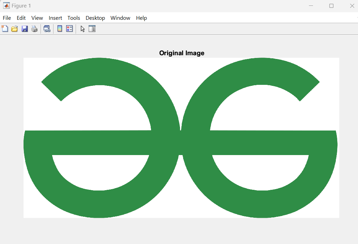Click the Insert Legend icon

[x=70, y=29]
